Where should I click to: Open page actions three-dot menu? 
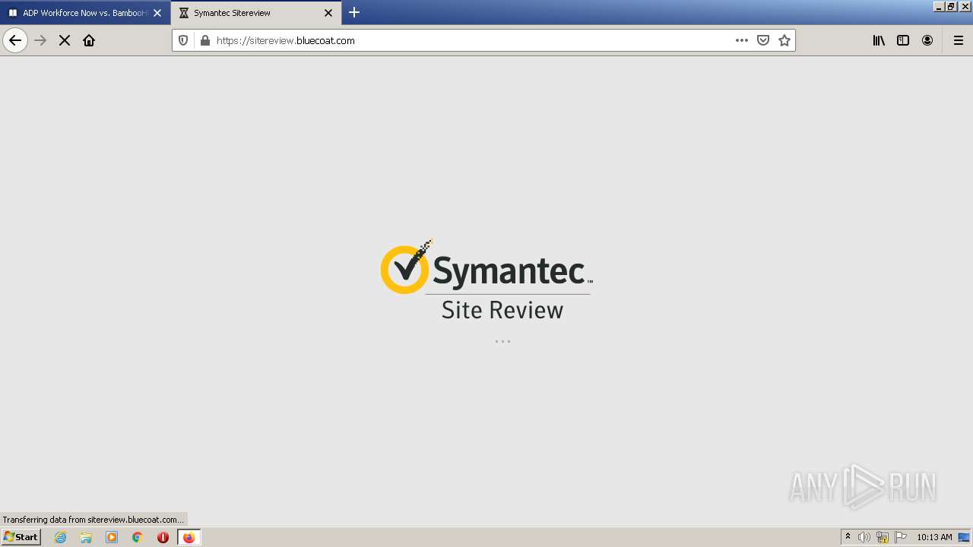point(742,40)
